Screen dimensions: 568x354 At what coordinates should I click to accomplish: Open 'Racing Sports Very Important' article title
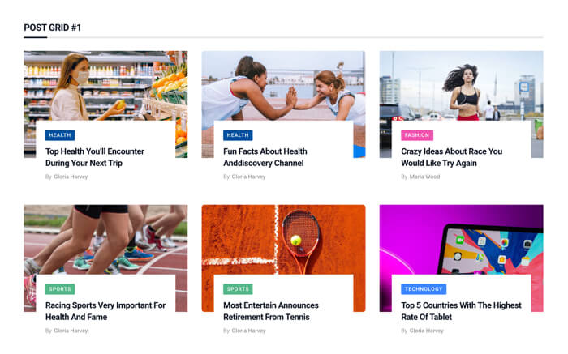[x=105, y=311]
